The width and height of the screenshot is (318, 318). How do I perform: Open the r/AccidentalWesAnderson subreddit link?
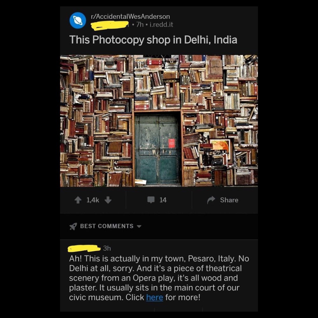tap(130, 17)
